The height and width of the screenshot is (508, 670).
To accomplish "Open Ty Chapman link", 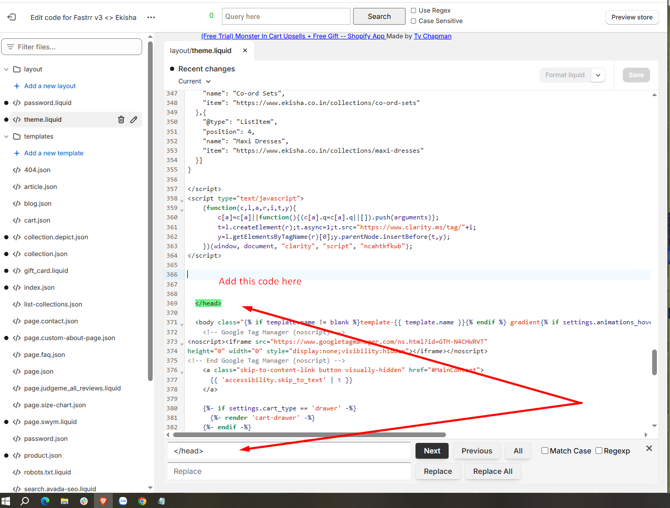I will click(433, 36).
